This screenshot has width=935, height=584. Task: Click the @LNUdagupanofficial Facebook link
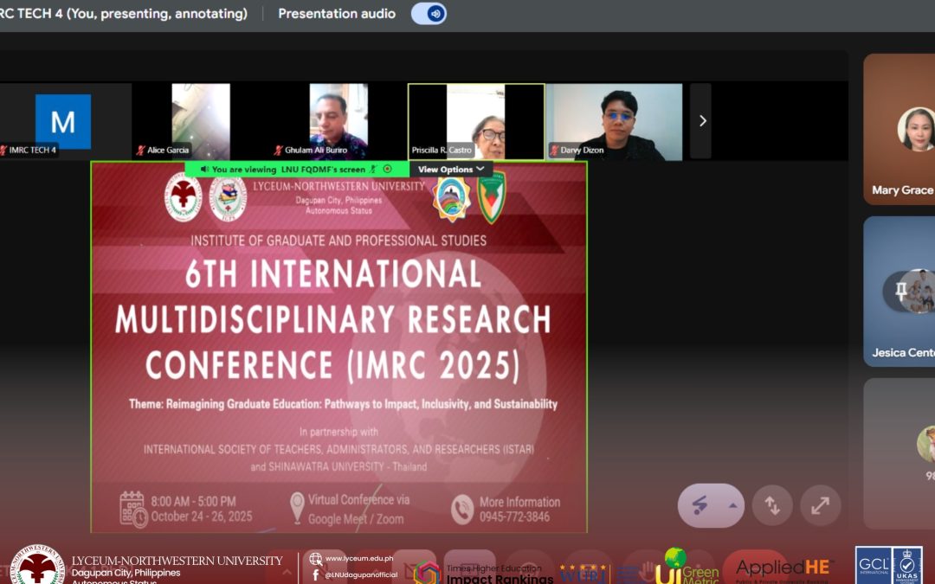pos(360,574)
